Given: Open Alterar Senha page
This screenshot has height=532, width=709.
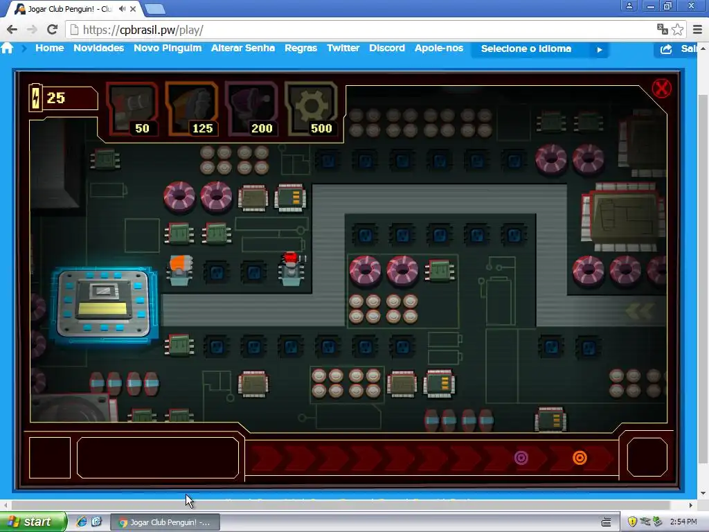Looking at the screenshot, I should [243, 48].
